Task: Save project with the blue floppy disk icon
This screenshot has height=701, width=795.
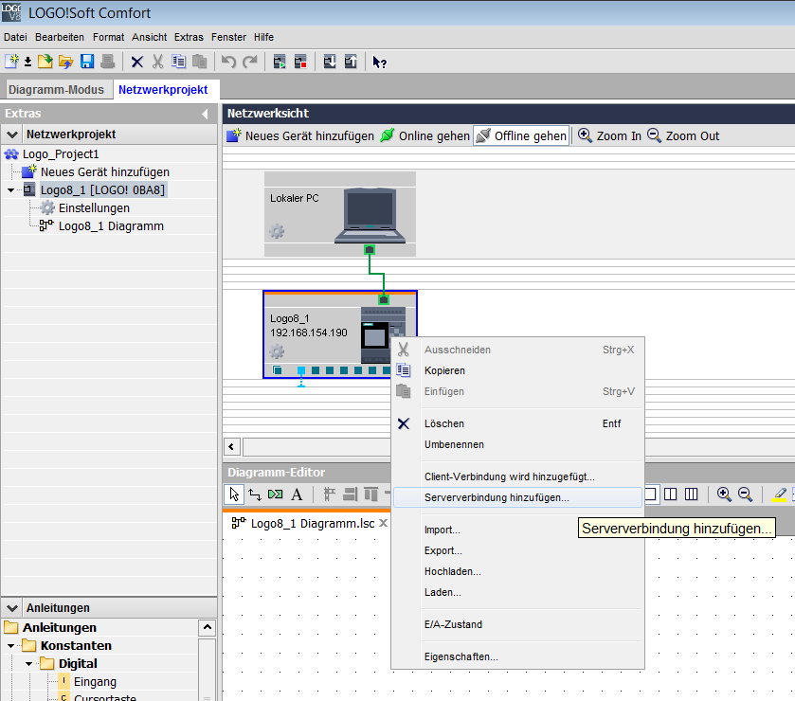Action: point(87,62)
